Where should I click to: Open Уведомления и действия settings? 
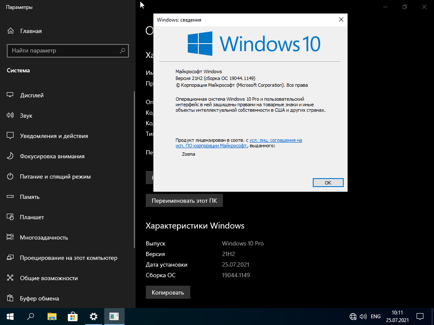click(x=54, y=136)
